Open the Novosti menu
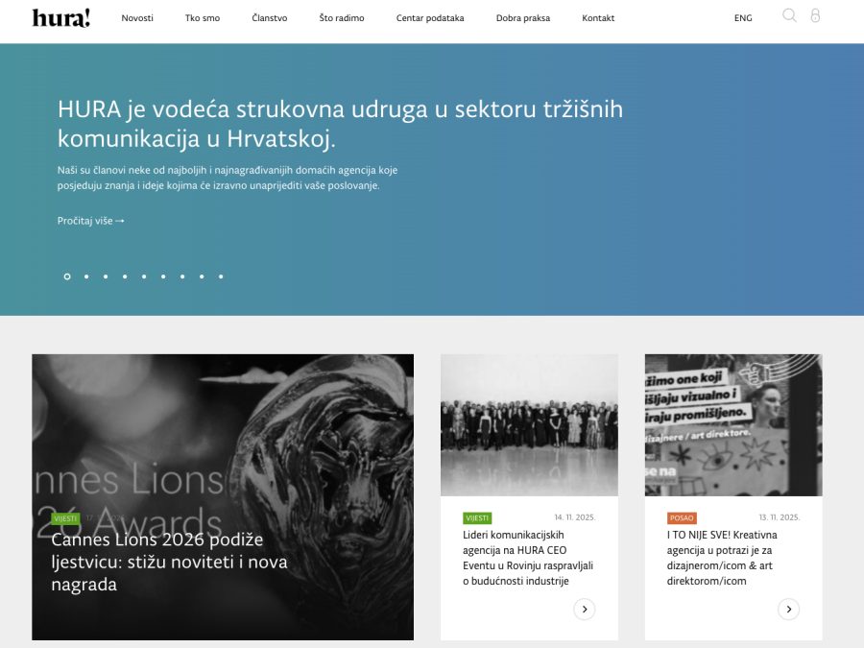 click(137, 18)
